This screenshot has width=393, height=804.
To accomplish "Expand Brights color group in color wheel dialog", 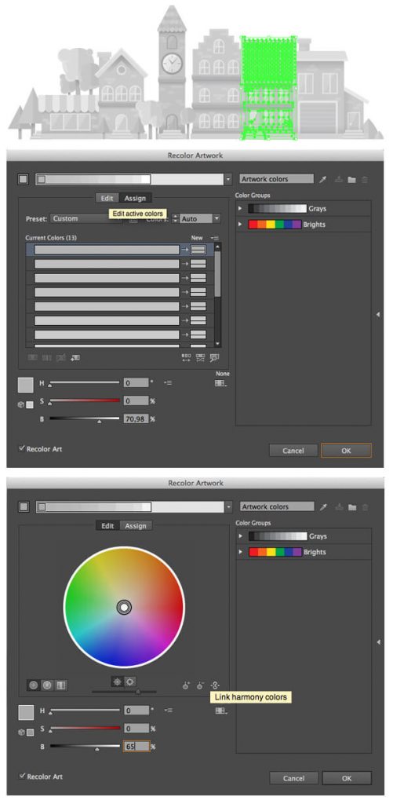I will pyautogui.click(x=240, y=552).
